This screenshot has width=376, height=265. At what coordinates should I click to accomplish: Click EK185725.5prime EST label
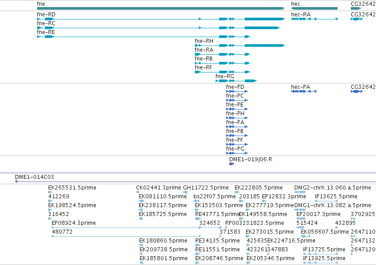163,214
